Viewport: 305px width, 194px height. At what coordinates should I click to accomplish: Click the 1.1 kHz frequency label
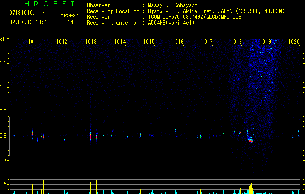(x=4, y=63)
